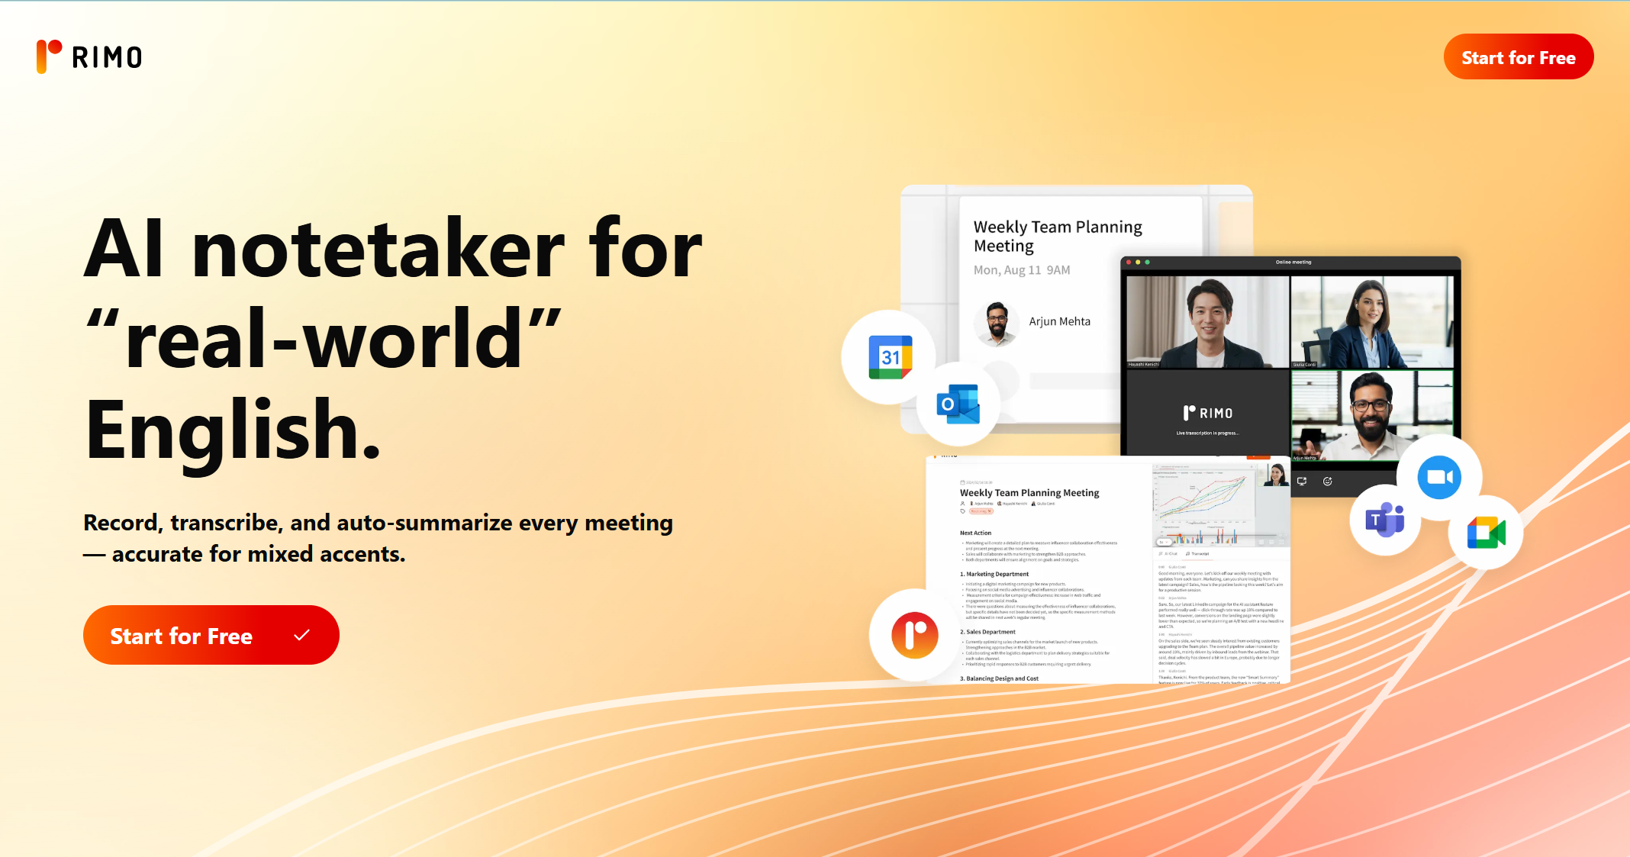This screenshot has width=1630, height=857.
Task: Click Hayashi Kenichi's video tile
Action: point(1207,321)
